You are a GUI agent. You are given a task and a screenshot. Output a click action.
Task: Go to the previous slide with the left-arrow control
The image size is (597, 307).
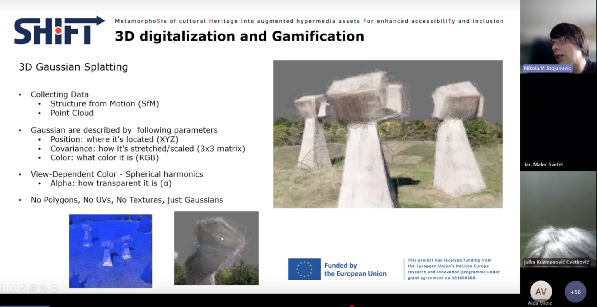tap(3, 288)
